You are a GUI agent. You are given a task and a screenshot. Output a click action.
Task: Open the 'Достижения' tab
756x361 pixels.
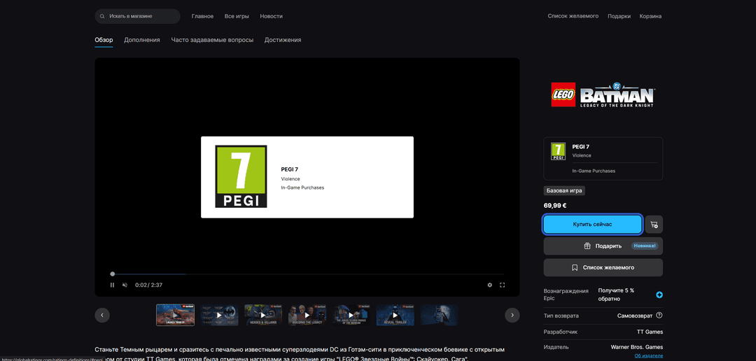click(283, 40)
